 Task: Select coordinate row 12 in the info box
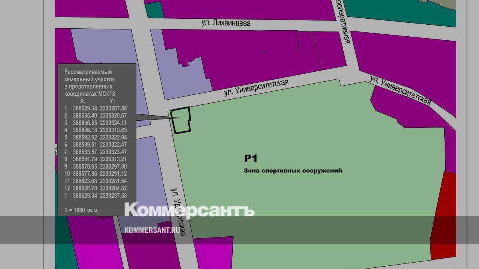click(96, 188)
